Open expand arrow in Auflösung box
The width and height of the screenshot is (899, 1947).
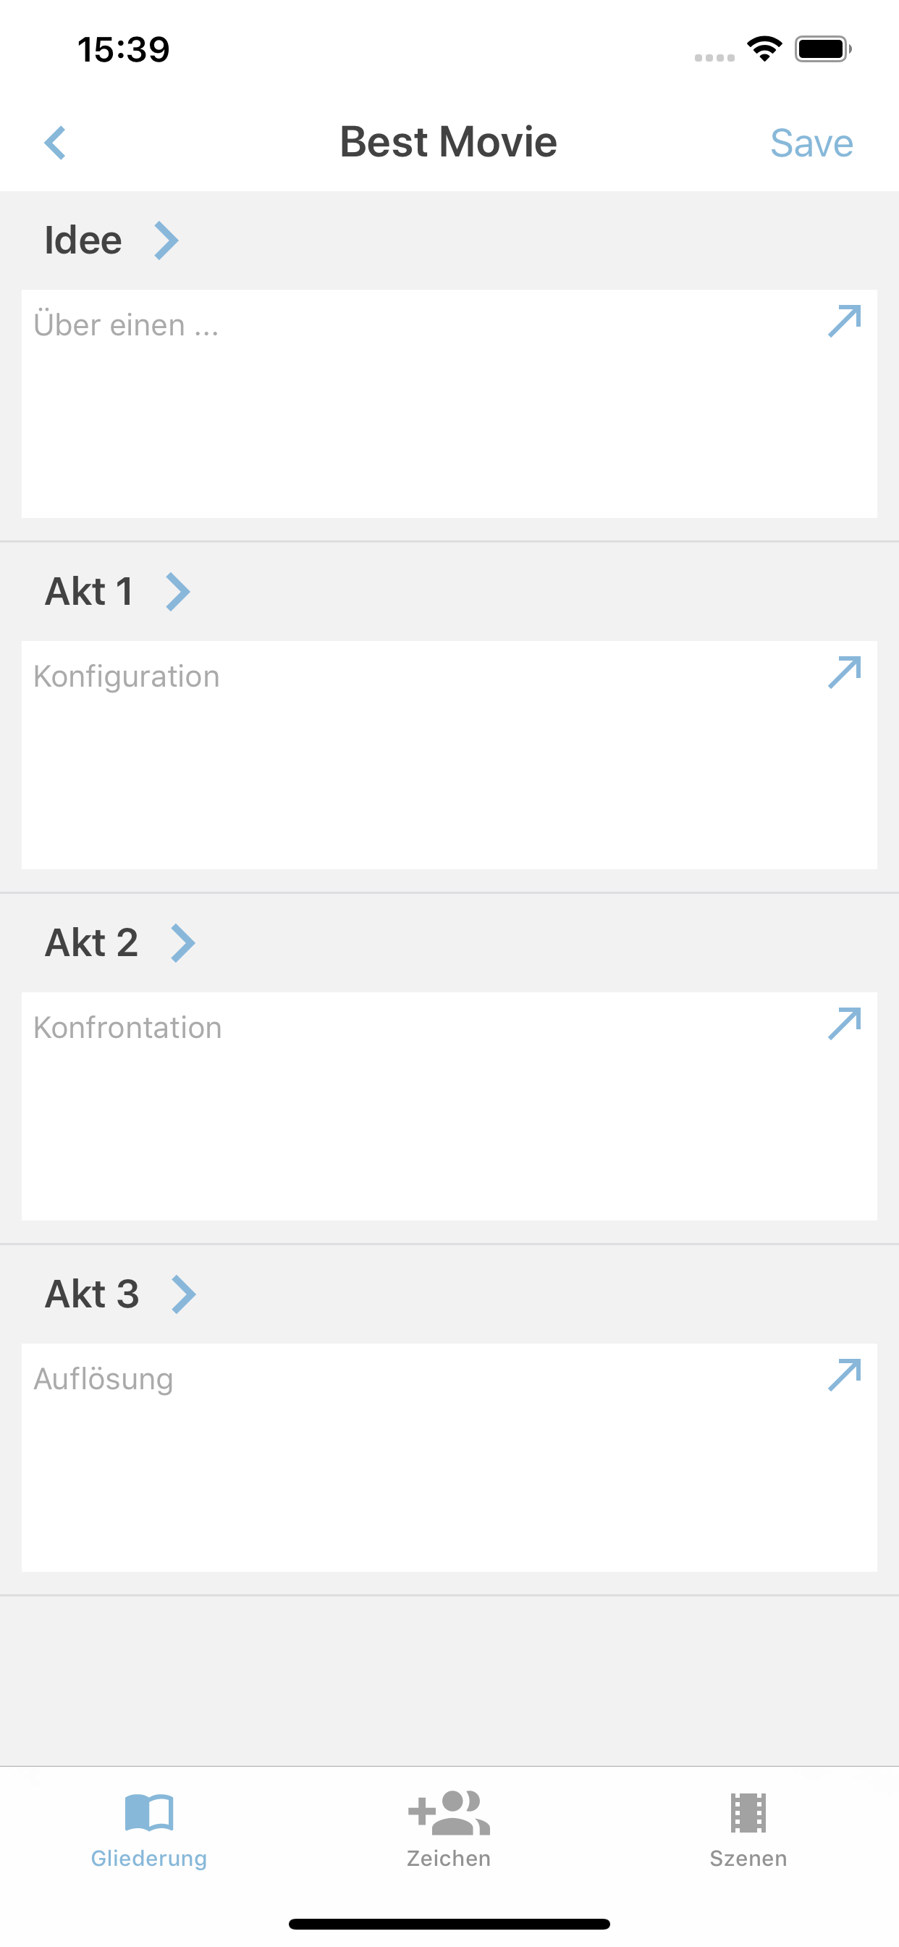[844, 1375]
